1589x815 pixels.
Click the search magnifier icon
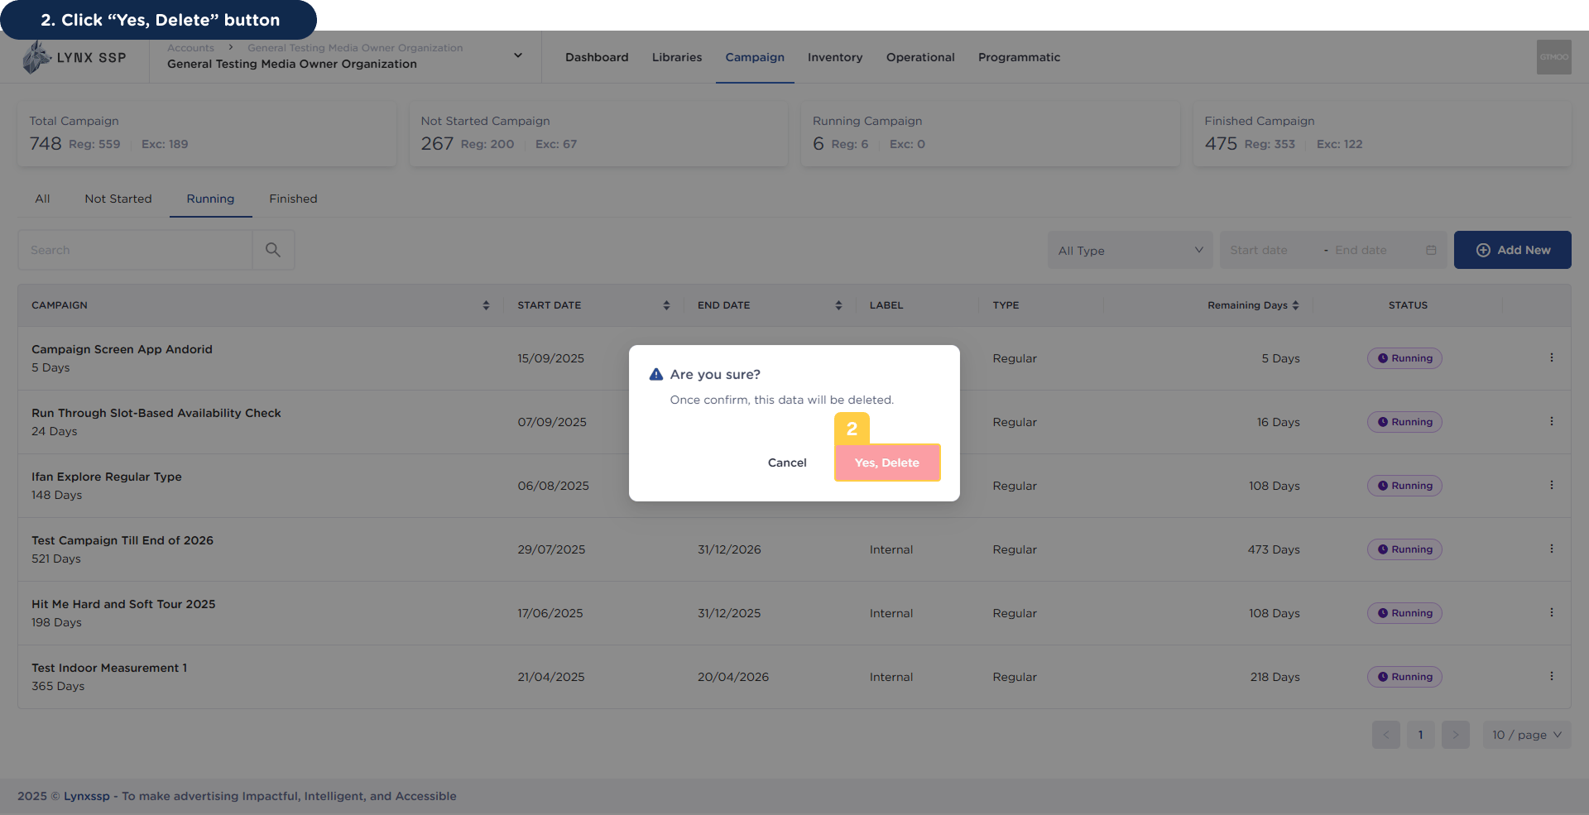point(273,250)
